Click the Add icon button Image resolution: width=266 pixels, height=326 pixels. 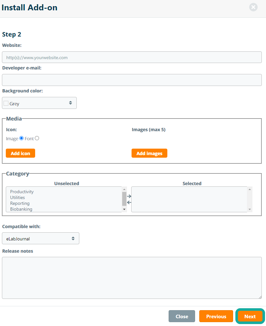[x=20, y=153]
